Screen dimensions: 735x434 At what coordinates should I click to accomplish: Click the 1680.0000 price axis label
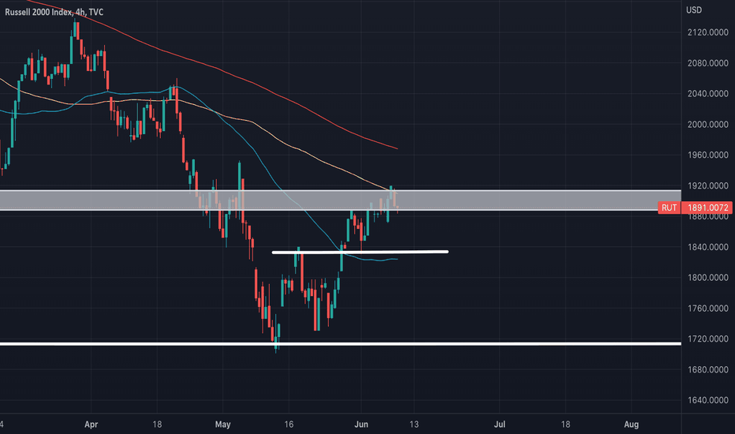point(708,370)
